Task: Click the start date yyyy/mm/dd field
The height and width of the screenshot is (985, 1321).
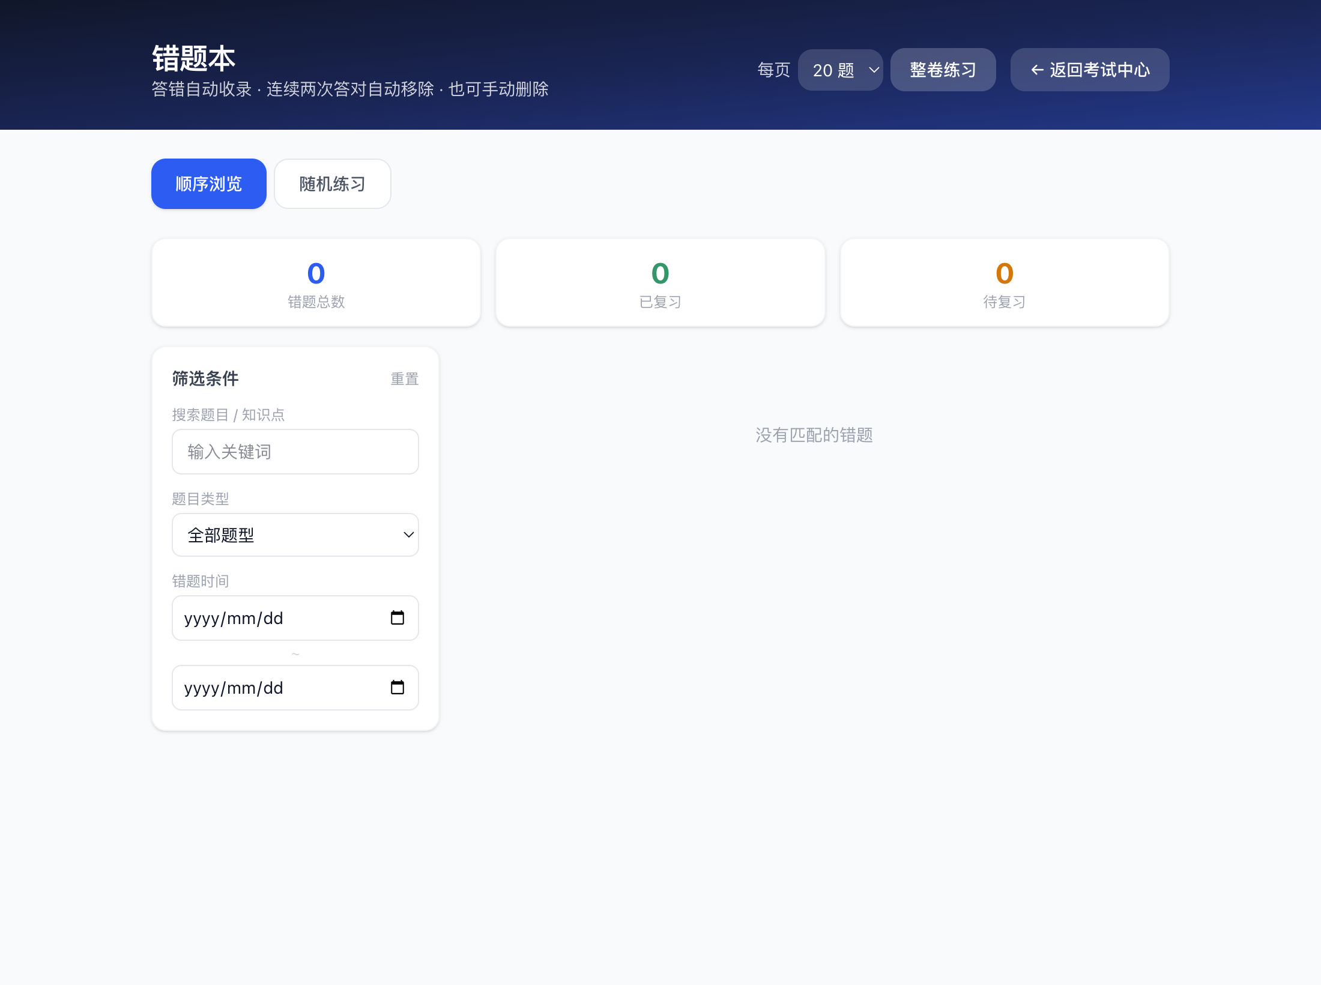Action: 295,618
